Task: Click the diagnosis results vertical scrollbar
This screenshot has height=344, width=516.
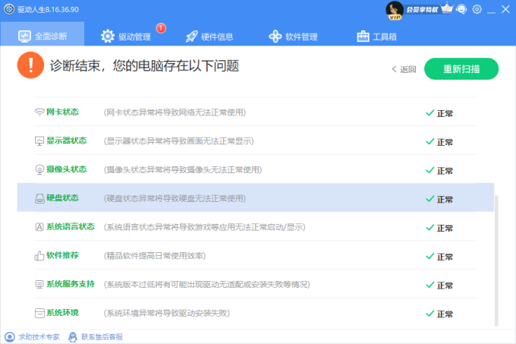Action: pyautogui.click(x=496, y=260)
